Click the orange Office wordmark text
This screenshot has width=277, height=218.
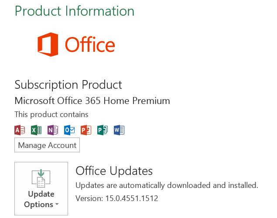tap(90, 44)
